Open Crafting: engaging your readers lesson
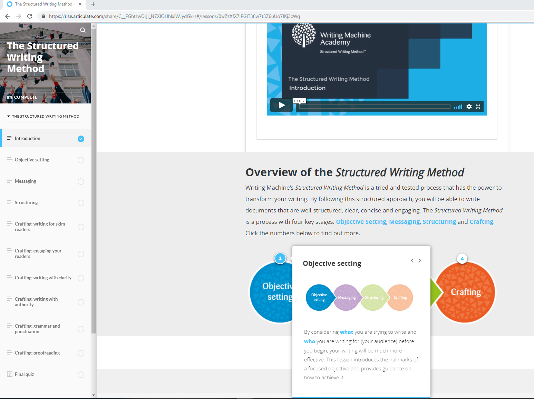This screenshot has height=399, width=534. (x=46, y=253)
